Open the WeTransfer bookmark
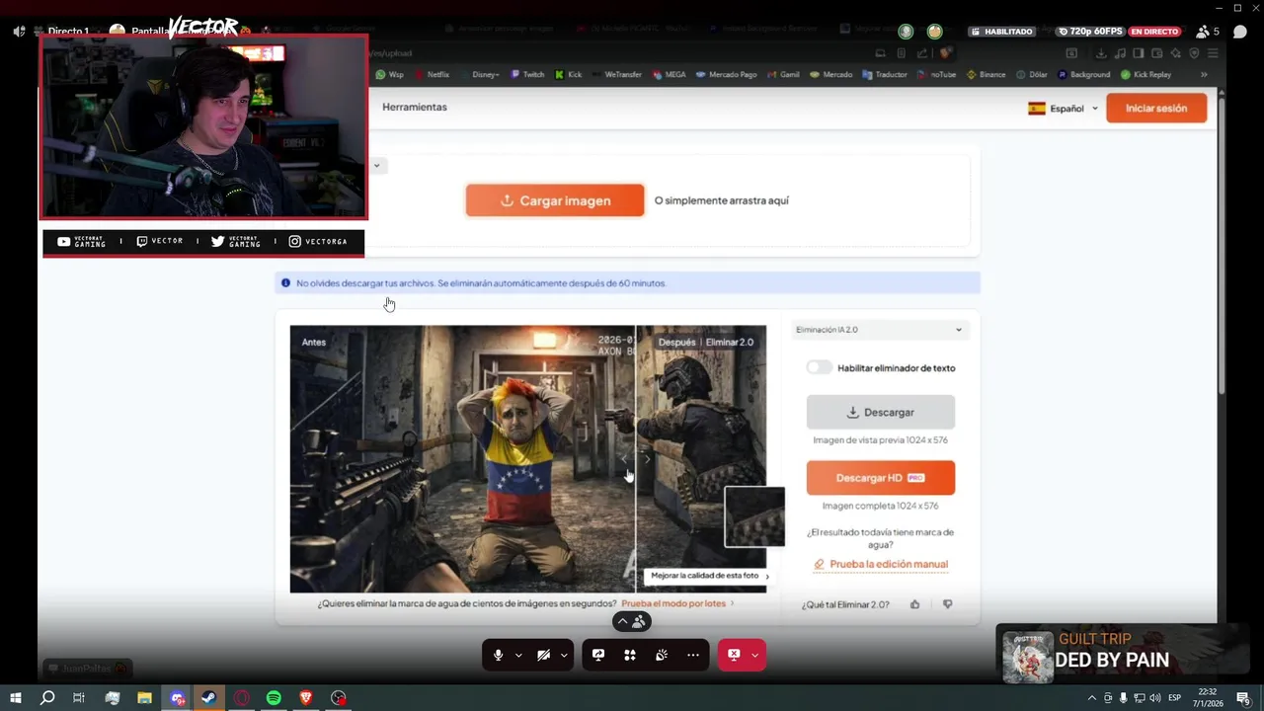The width and height of the screenshot is (1264, 711). click(x=616, y=74)
